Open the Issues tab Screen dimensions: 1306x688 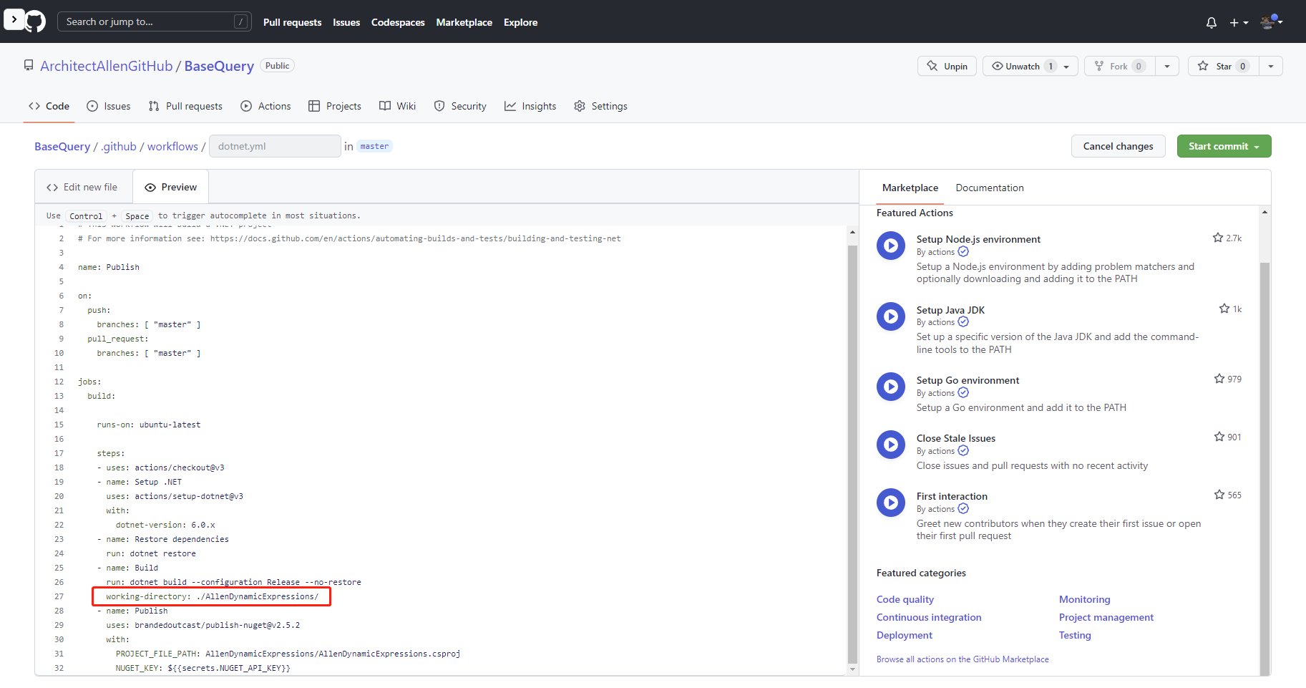(109, 106)
